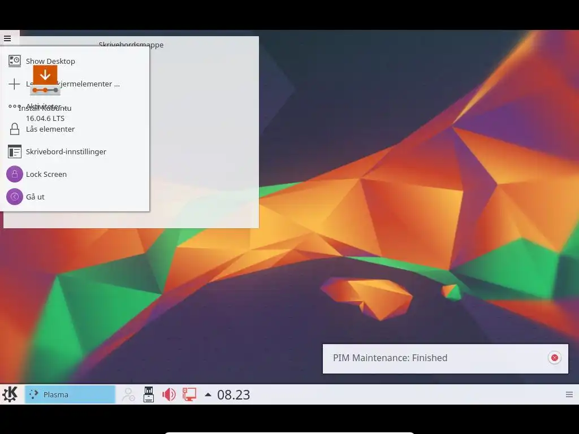The width and height of the screenshot is (579, 434).
Task: Open the KDE application launcher
Action: click(x=10, y=394)
